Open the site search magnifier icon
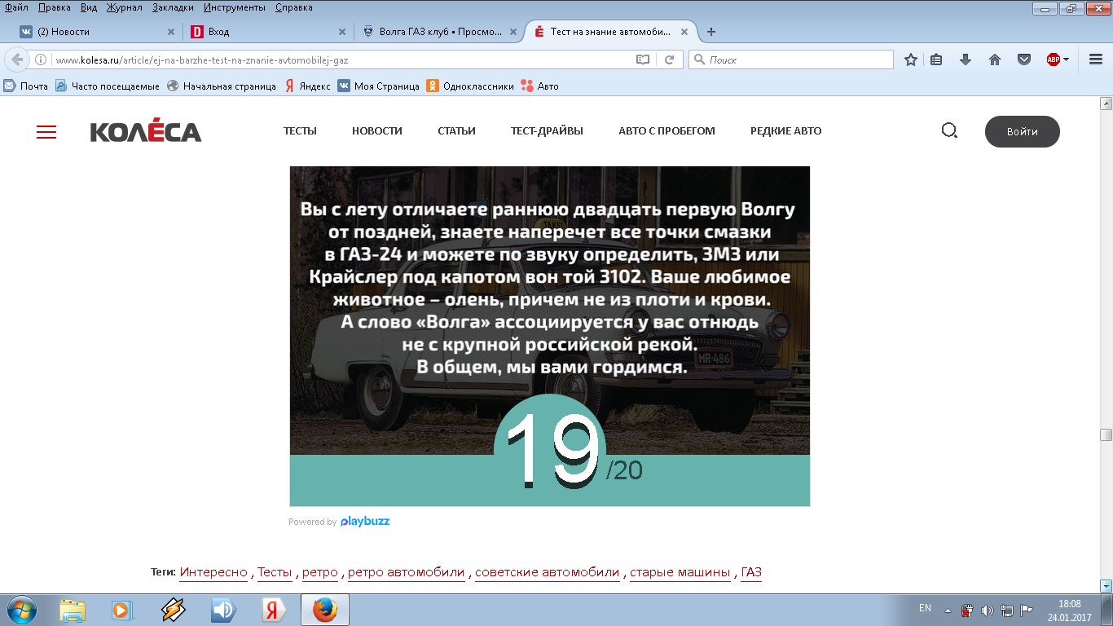The height and width of the screenshot is (626, 1113). click(949, 130)
